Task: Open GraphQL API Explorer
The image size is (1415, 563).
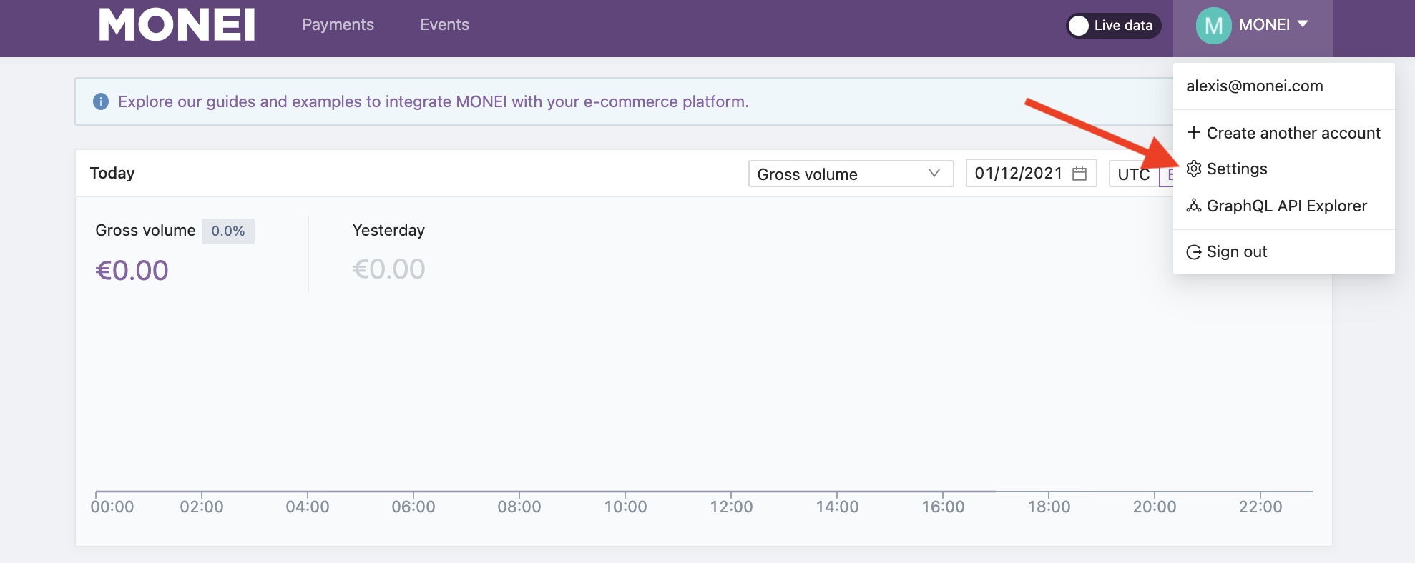Action: 1284,206
